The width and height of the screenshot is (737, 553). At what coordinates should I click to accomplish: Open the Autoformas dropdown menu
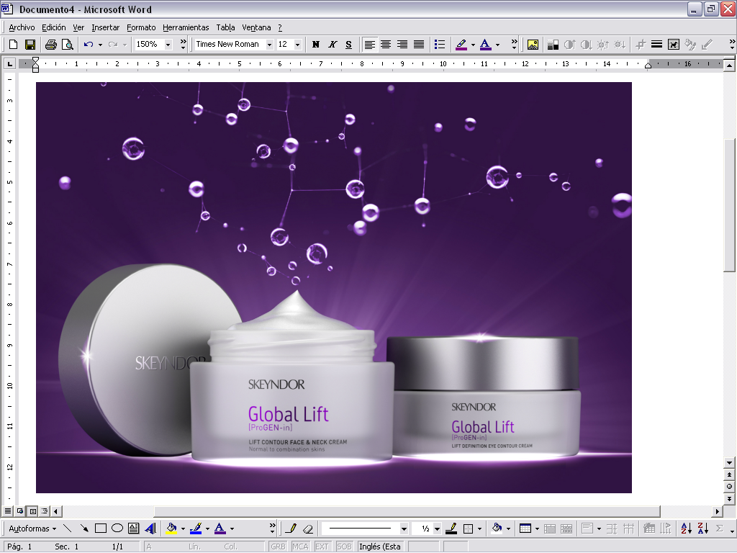pyautogui.click(x=32, y=529)
